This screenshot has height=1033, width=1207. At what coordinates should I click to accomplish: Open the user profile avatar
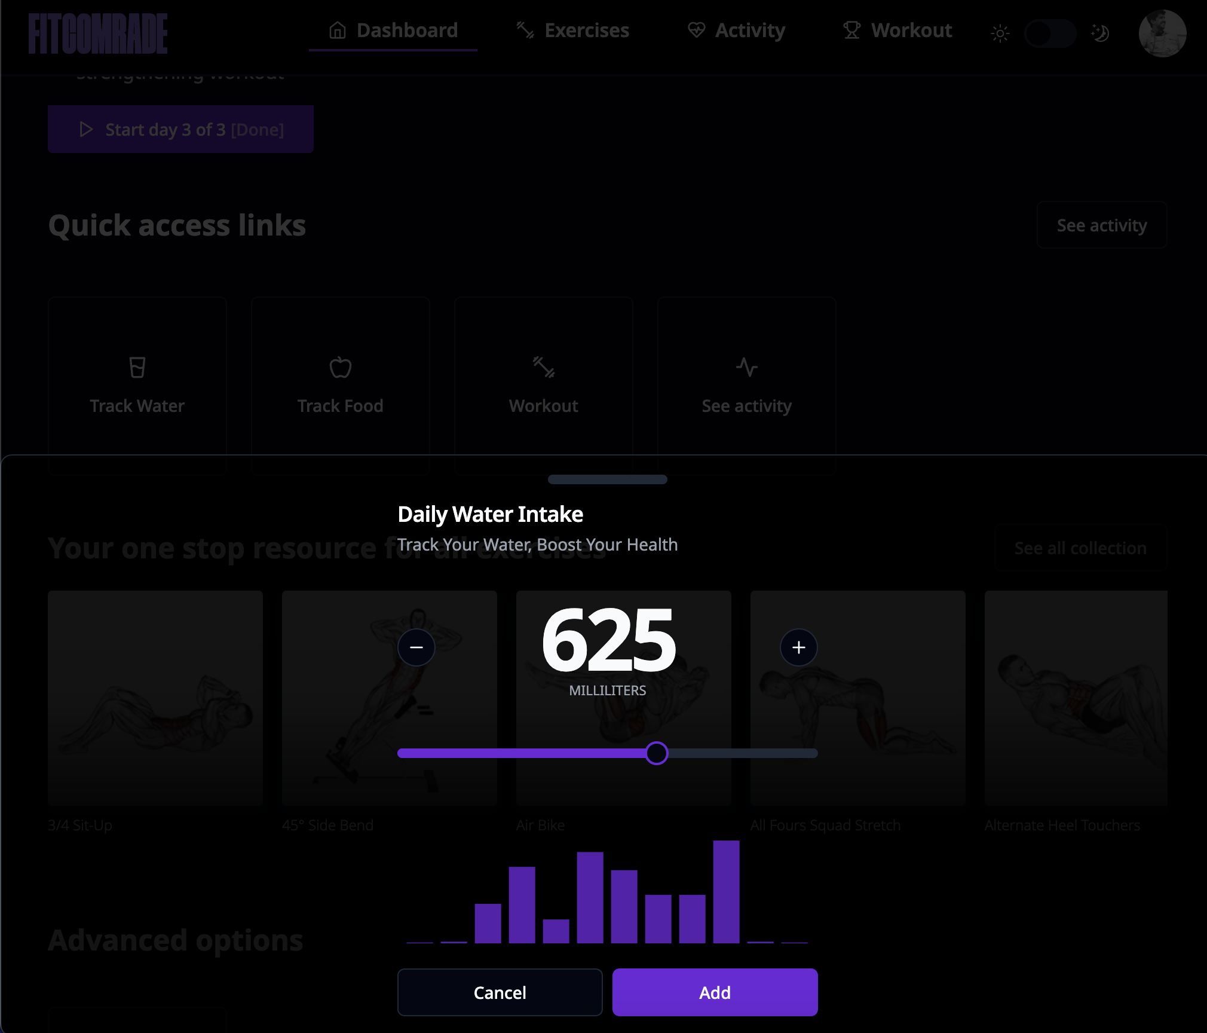(1162, 33)
